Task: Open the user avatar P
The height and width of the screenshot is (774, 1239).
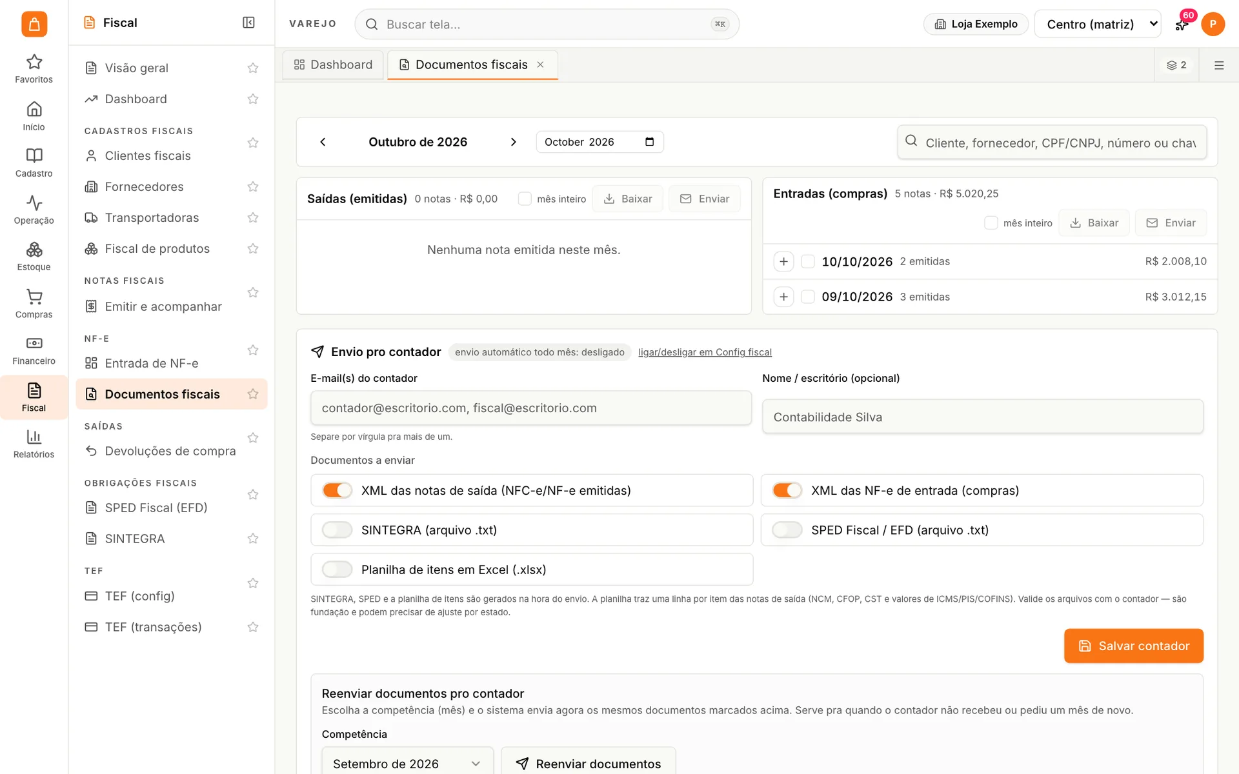Action: point(1213,24)
